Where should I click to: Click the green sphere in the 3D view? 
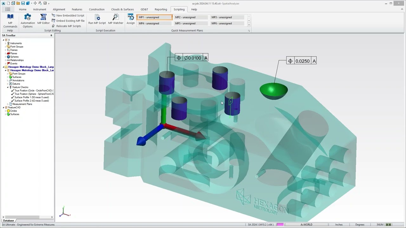point(274,91)
